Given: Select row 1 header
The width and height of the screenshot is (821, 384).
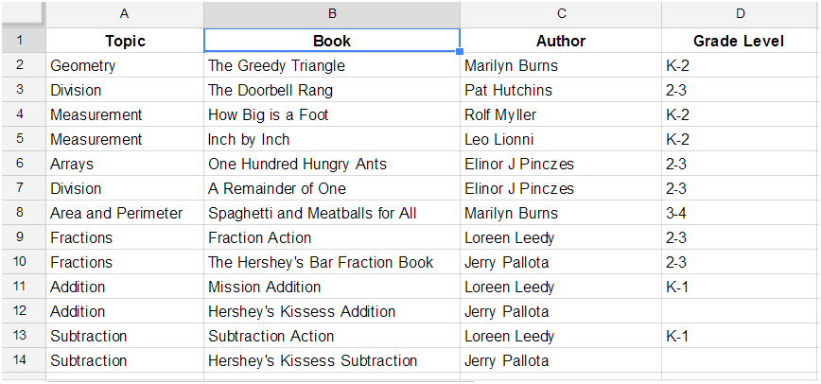Looking at the screenshot, I should (23, 41).
